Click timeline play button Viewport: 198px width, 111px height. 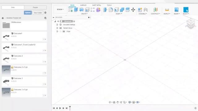click(60, 108)
